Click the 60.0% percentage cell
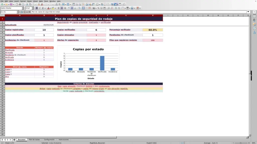Image resolution: width=257 pixels, height=144 pixels. click(x=153, y=30)
